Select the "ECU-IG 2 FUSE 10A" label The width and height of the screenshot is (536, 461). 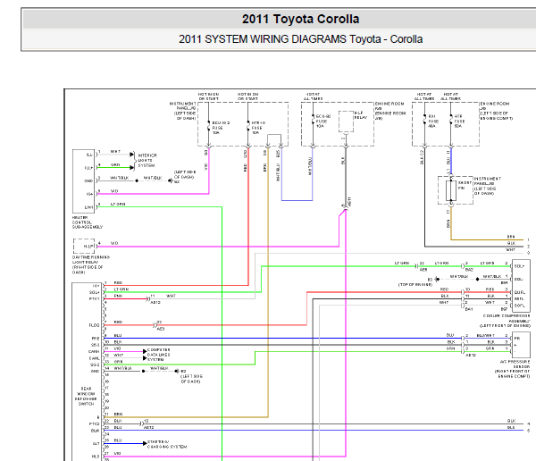(221, 128)
